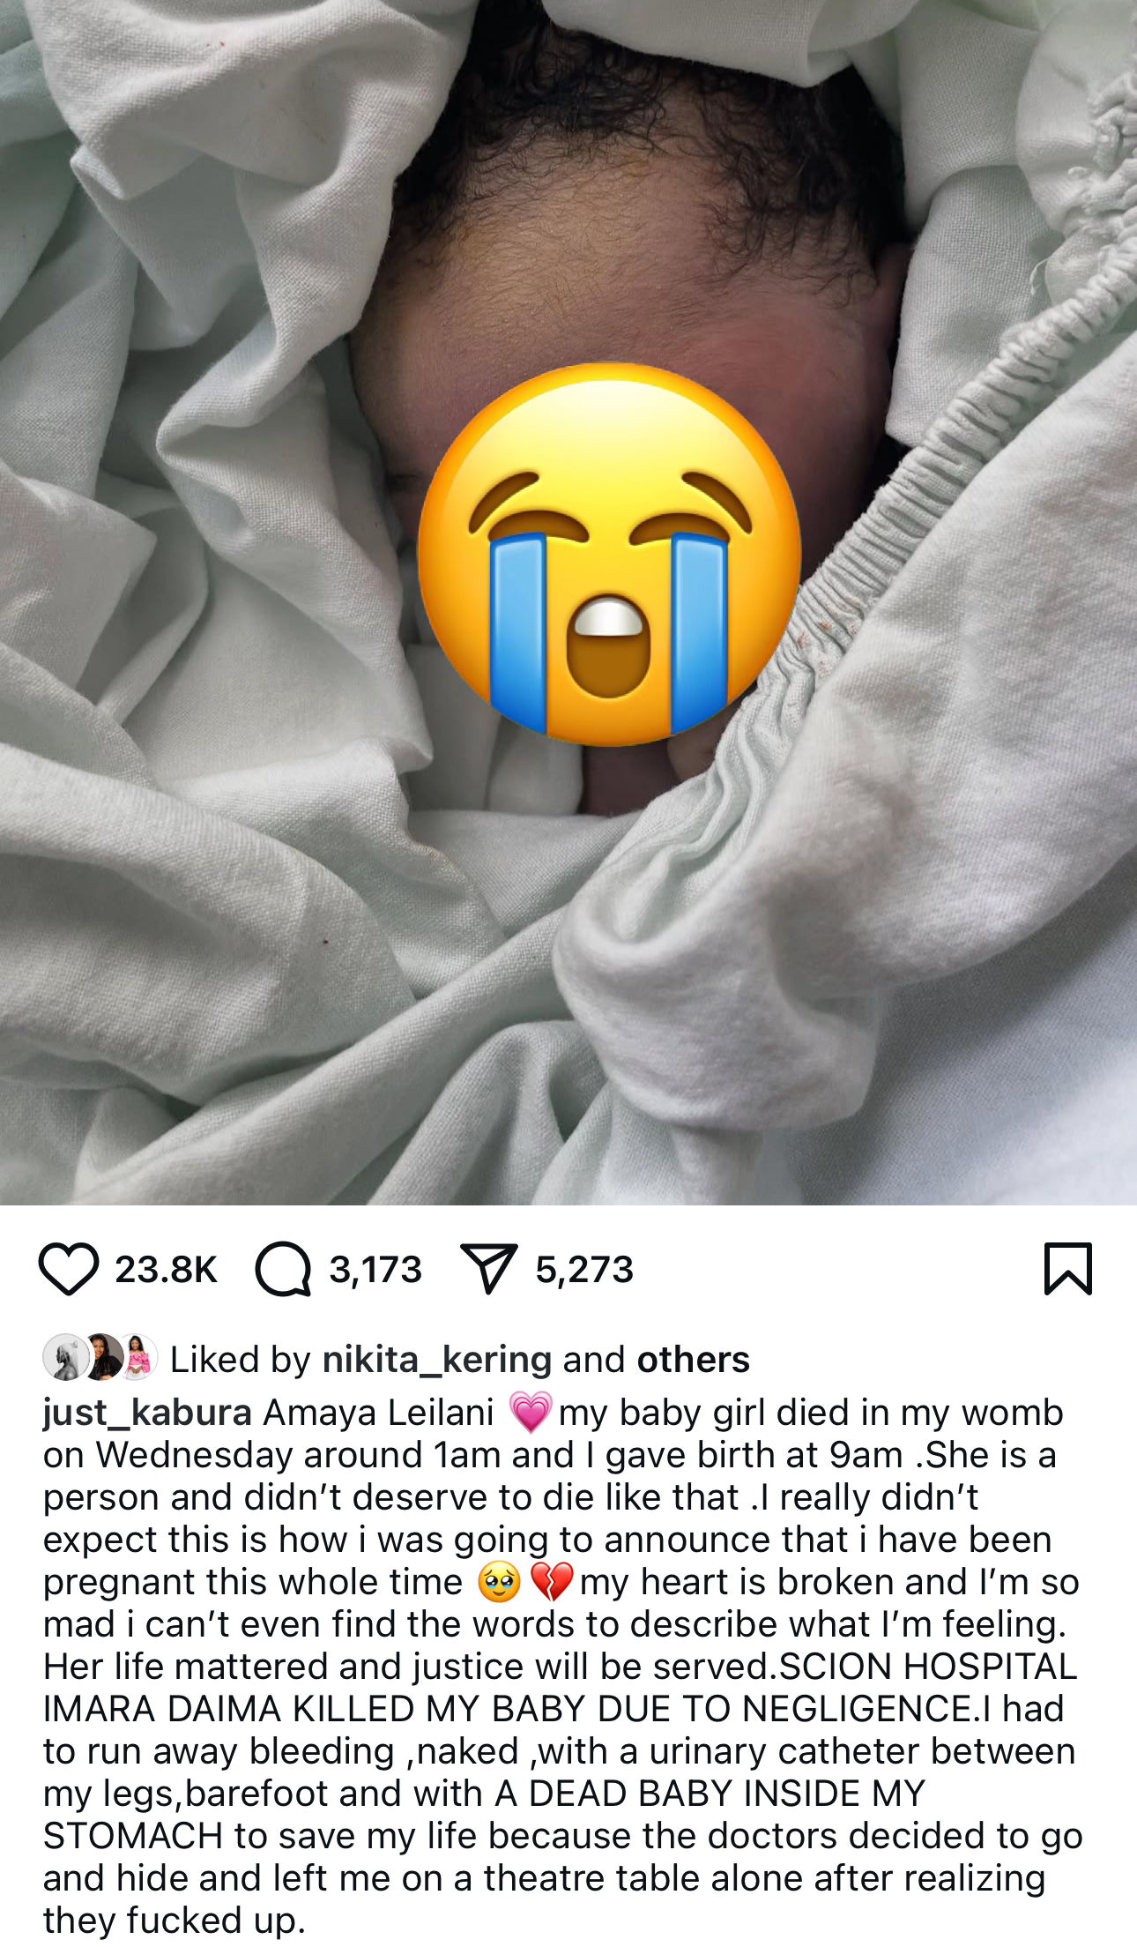Image resolution: width=1137 pixels, height=1947 pixels.
Task: View the 23.8K likes count
Action: coord(166,1270)
